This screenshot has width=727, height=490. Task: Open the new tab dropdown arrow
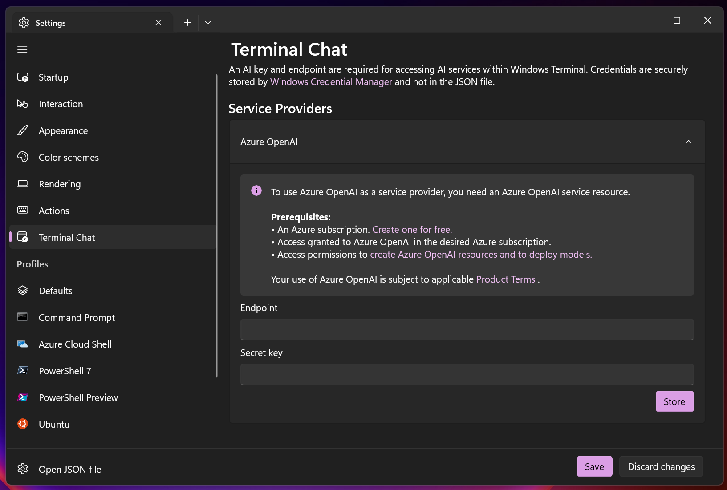pos(207,22)
